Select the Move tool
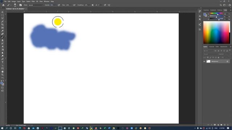 (x=3, y=12)
